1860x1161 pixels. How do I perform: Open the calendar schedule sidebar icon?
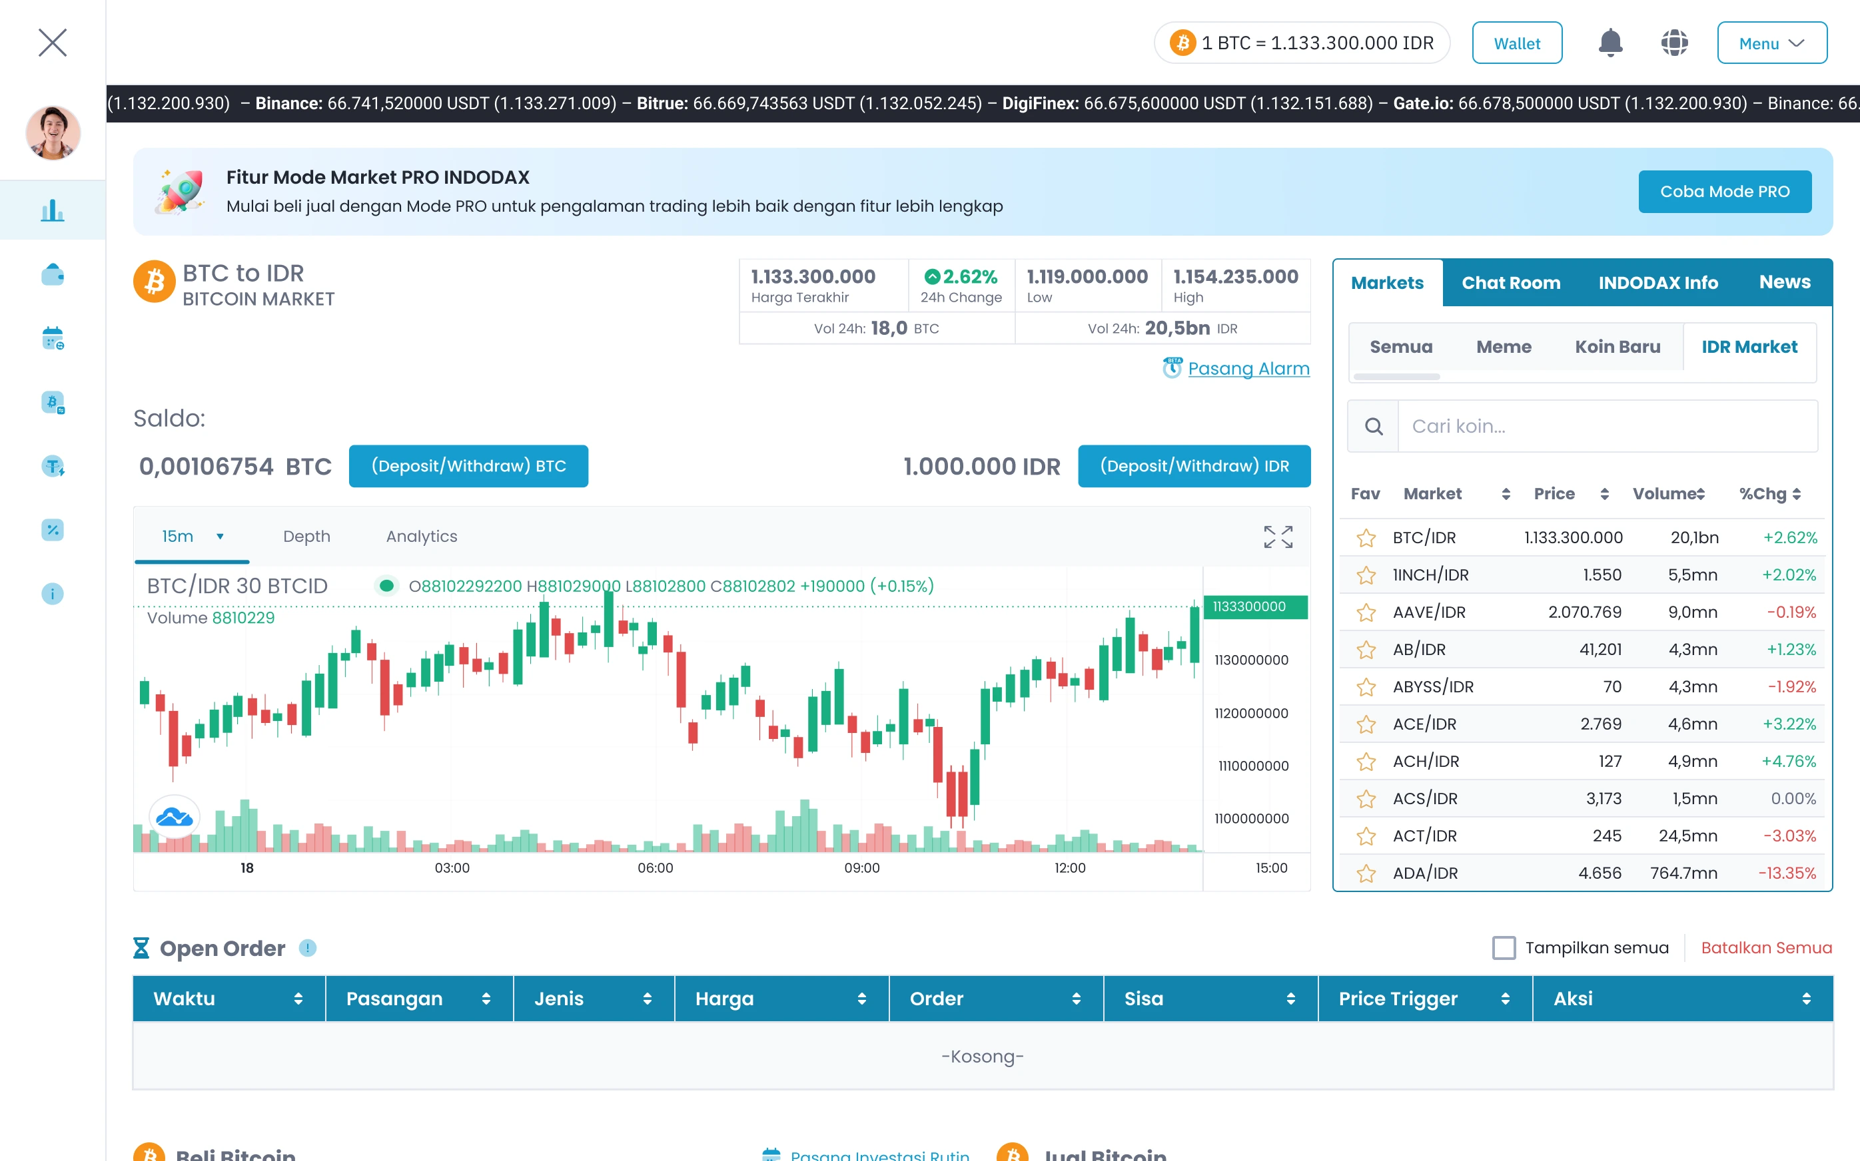pyautogui.click(x=52, y=338)
